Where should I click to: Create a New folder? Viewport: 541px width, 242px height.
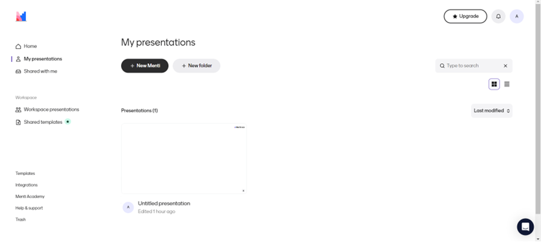click(196, 66)
